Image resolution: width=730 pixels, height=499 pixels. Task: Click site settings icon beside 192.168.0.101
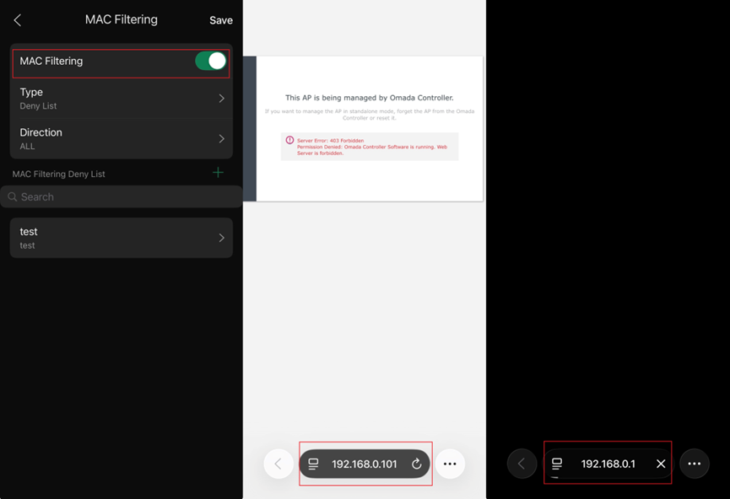pos(313,464)
